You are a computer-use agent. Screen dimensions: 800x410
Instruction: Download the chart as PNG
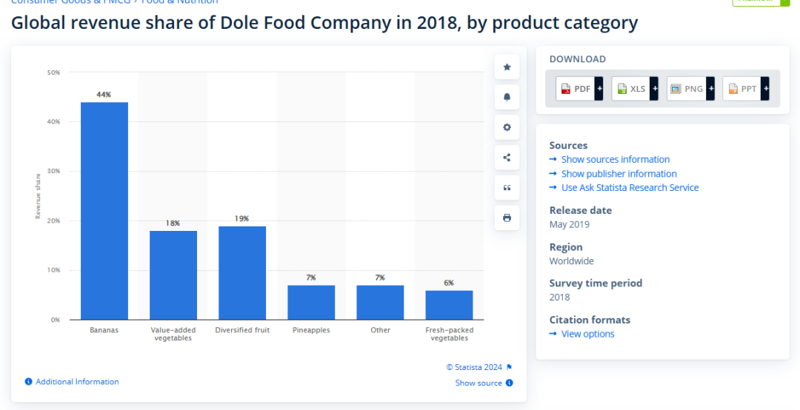point(687,89)
